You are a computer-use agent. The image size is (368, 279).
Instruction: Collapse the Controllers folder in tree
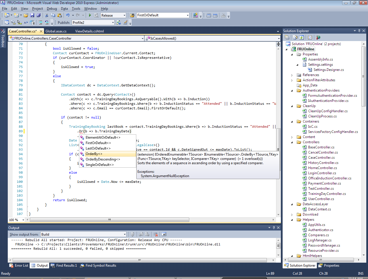click(x=292, y=142)
